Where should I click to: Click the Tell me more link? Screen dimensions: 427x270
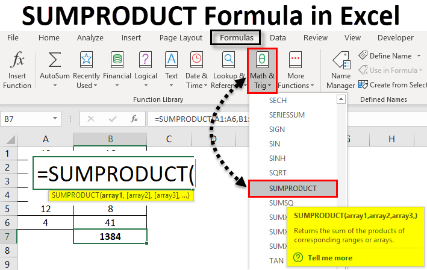click(330, 258)
